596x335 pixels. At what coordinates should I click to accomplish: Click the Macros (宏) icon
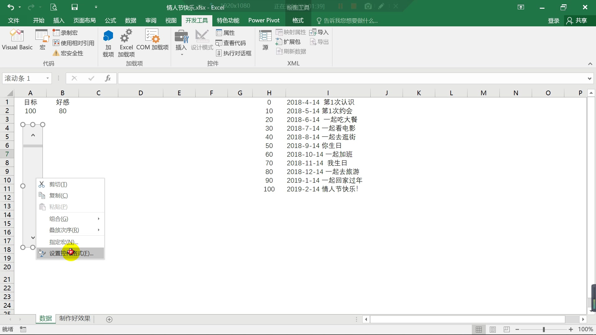tap(42, 39)
